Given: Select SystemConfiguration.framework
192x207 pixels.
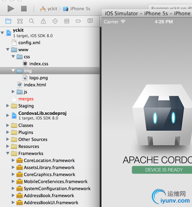Looking at the screenshot, I should 57,189.
